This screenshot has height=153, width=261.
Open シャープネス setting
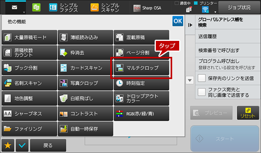(30, 114)
